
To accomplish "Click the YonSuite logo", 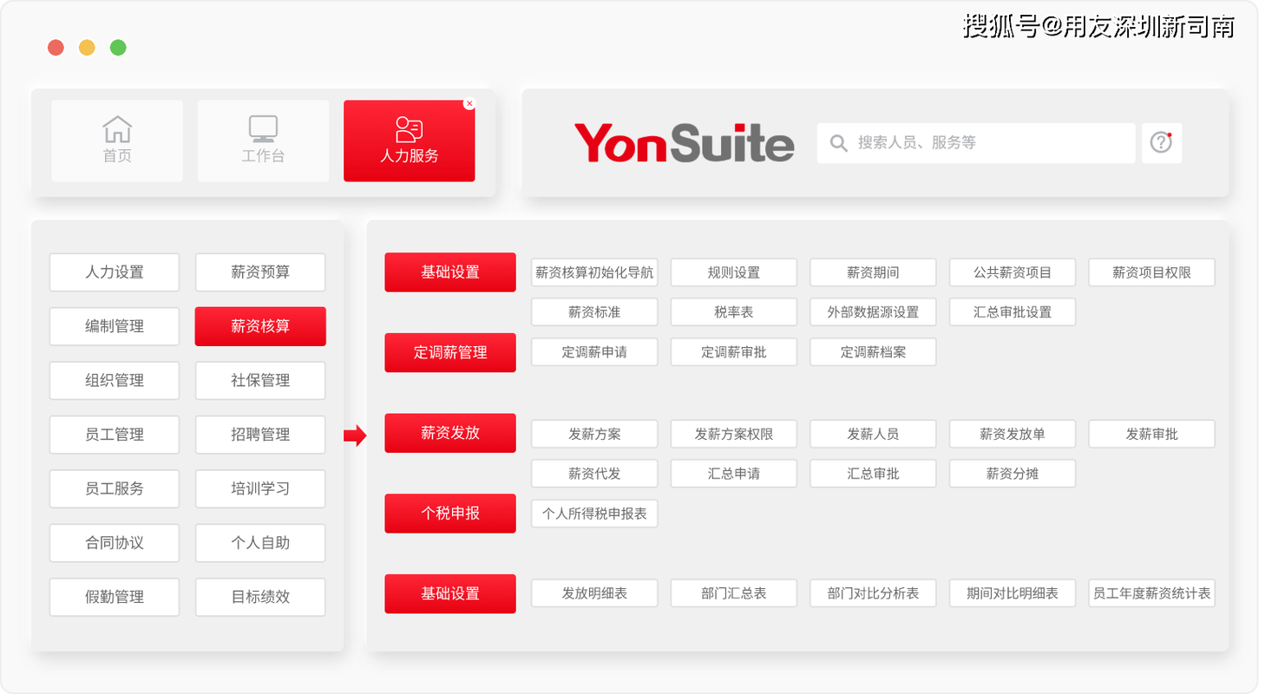I will (684, 143).
